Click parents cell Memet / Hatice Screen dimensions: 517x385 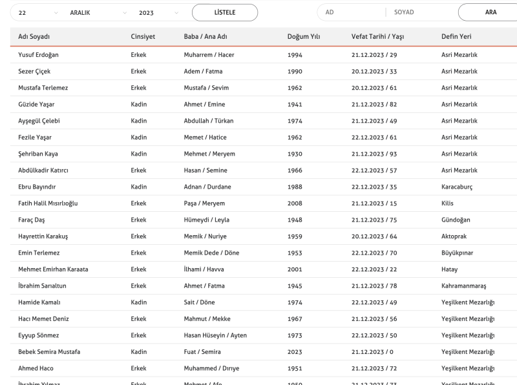205,137
